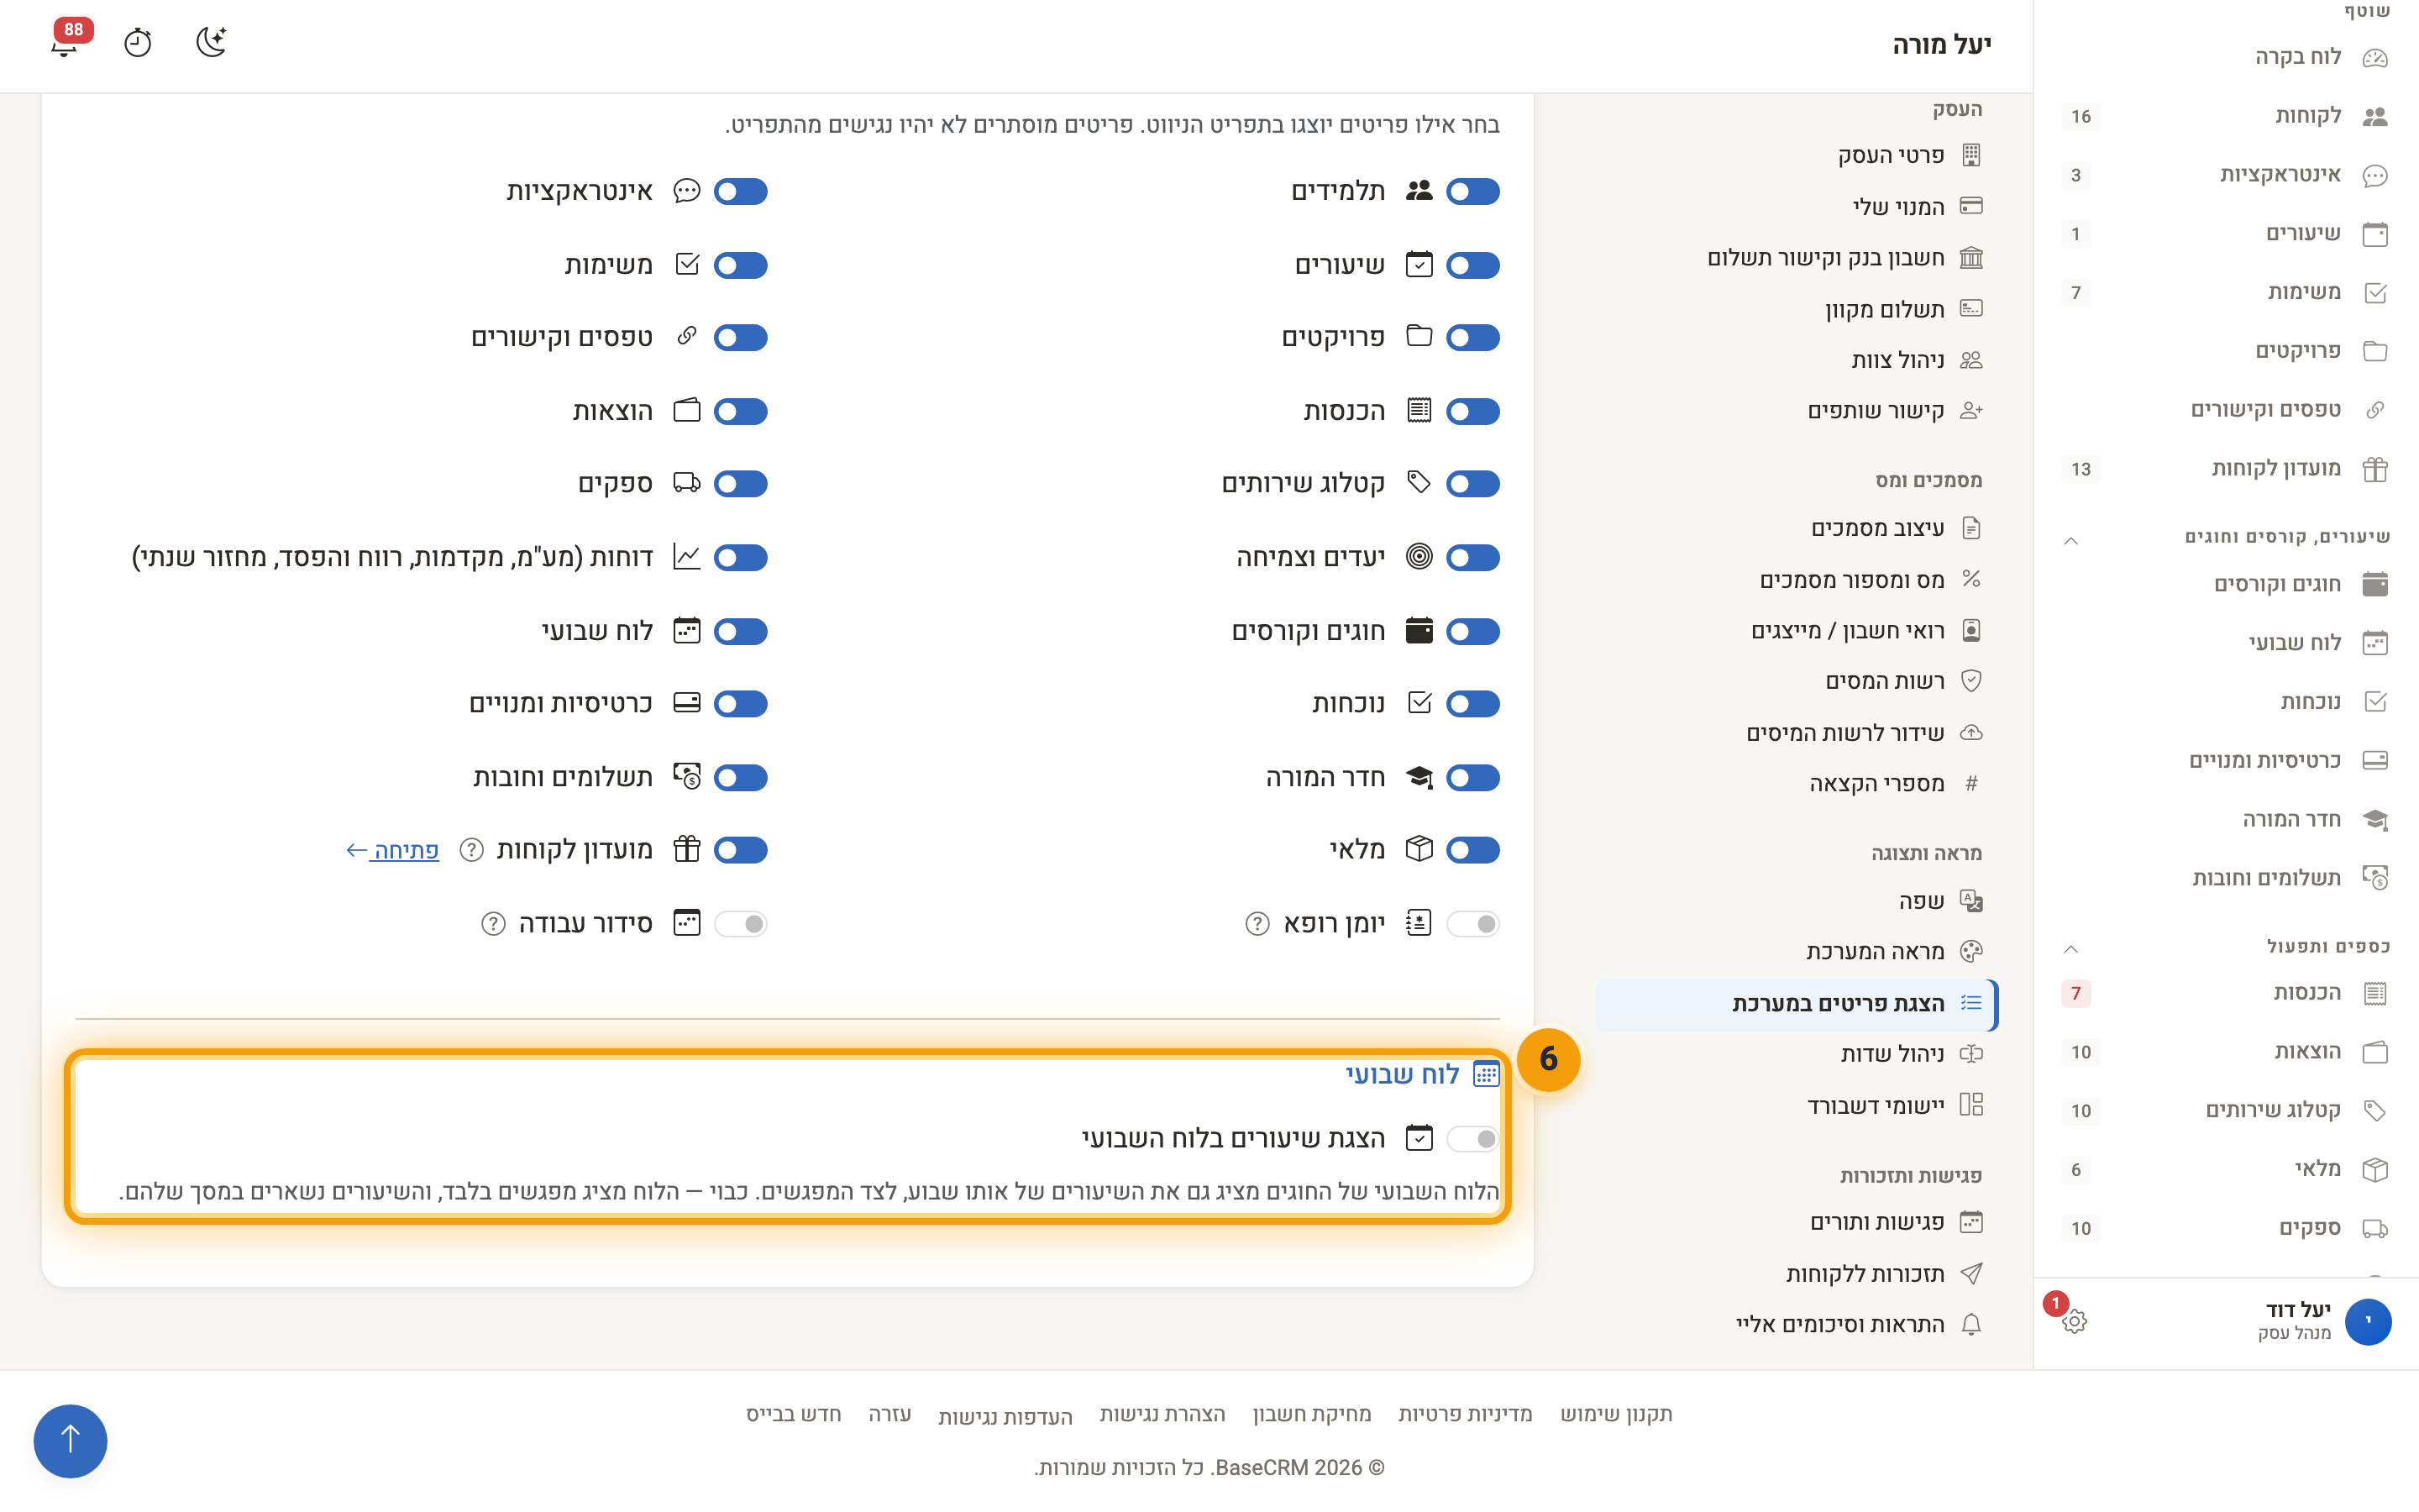The height and width of the screenshot is (1512, 2419).
Task: Click the stopwatch timer icon in header
Action: [137, 43]
